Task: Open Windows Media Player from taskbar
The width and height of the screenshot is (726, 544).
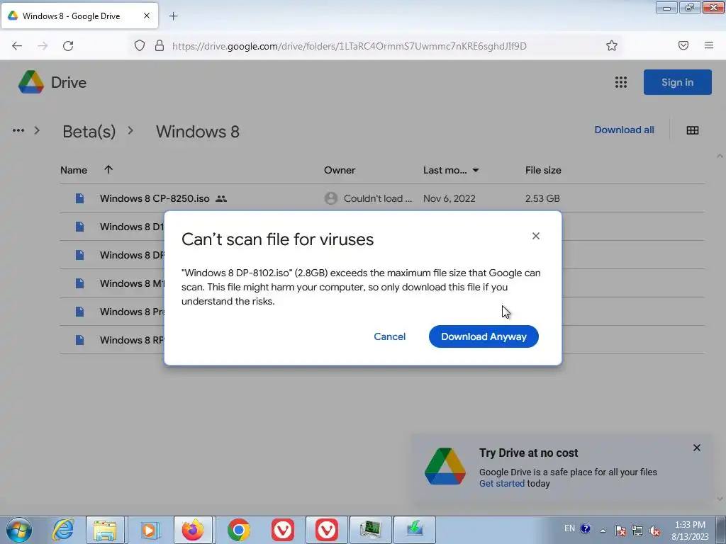Action: tap(149, 530)
